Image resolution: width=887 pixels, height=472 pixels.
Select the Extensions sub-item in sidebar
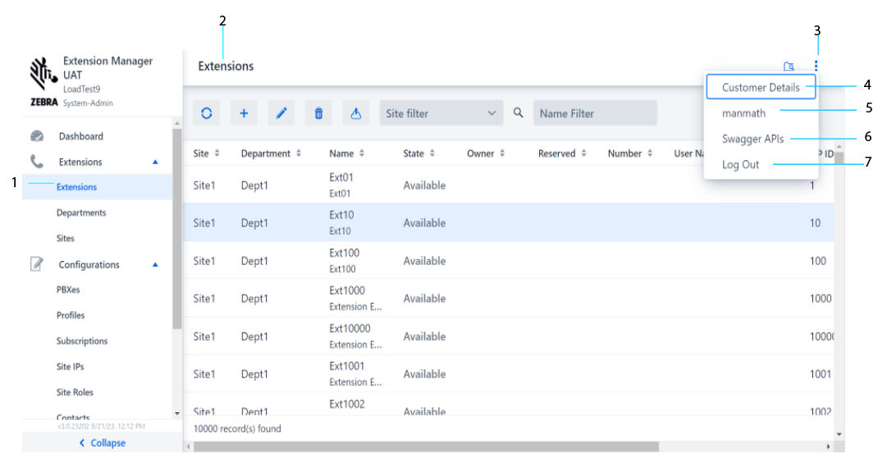[76, 187]
